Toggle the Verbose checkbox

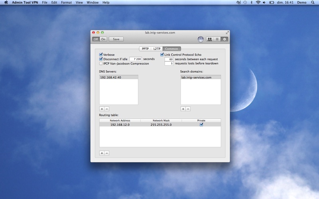(x=101, y=55)
